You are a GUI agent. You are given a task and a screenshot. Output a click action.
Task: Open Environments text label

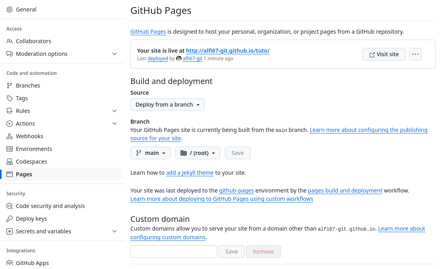tap(34, 149)
